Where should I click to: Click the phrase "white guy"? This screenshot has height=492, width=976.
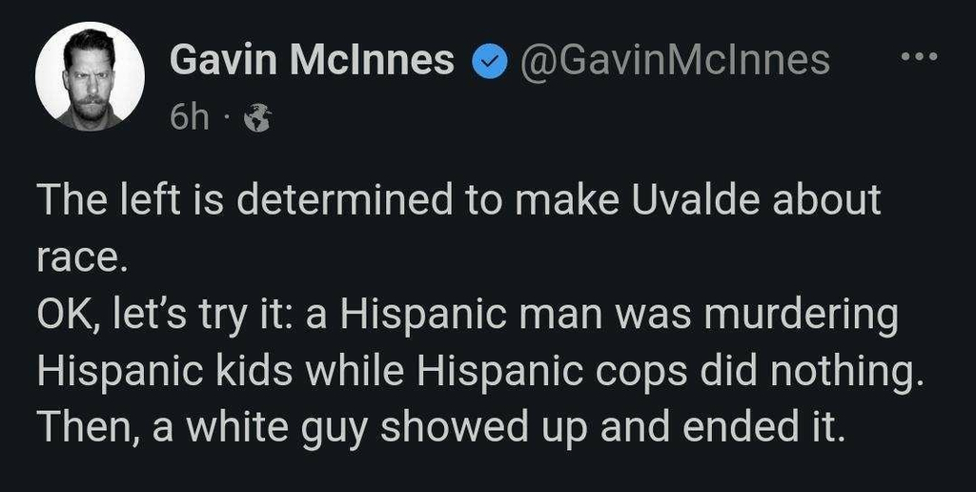(277, 428)
